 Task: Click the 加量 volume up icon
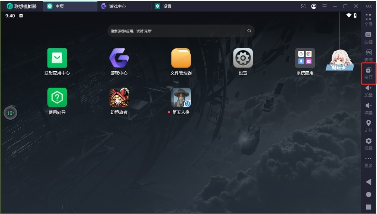(368, 91)
